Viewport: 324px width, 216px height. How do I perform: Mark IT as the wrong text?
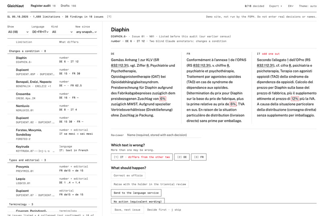142,157
